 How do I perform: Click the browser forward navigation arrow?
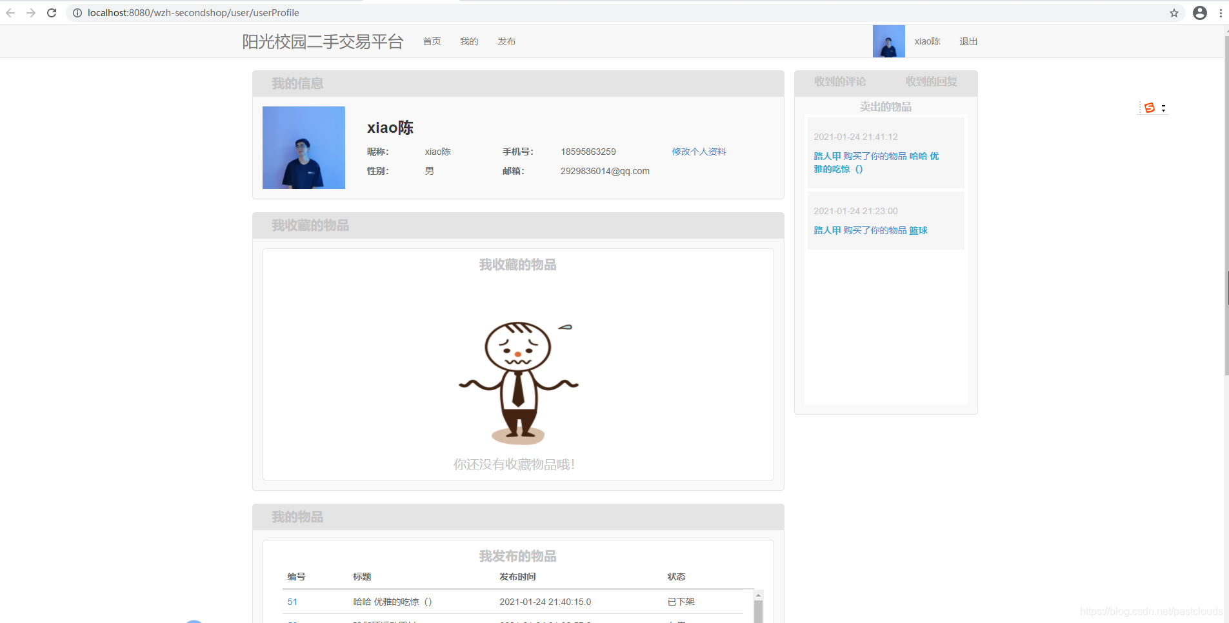point(31,12)
